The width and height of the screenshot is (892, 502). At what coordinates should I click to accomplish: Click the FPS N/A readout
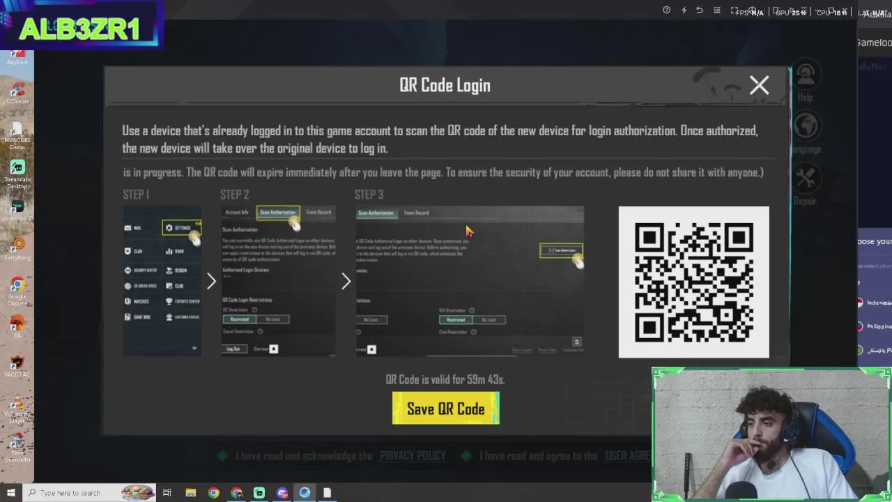750,13
